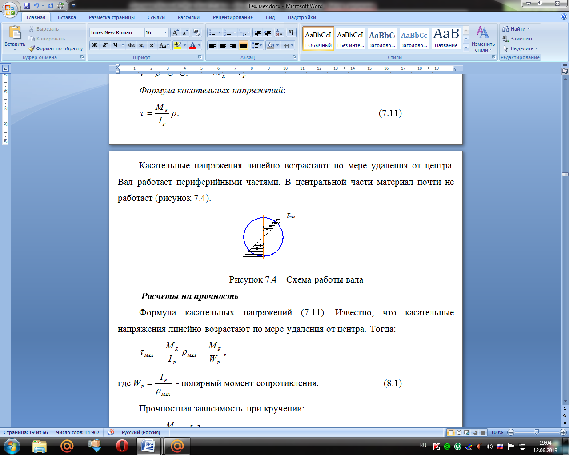Apply the Название style

pos(446,39)
